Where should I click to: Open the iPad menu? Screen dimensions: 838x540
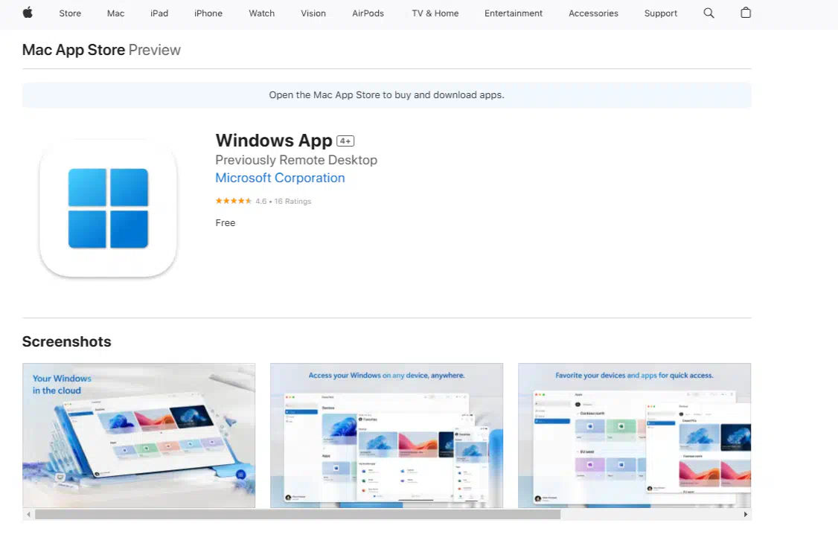(159, 13)
